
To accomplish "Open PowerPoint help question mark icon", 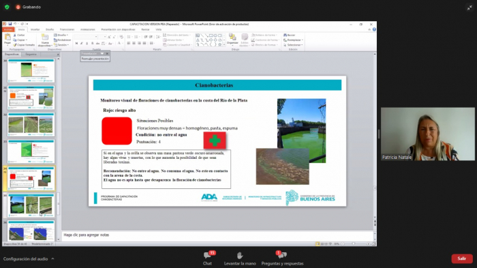I will (x=374, y=29).
